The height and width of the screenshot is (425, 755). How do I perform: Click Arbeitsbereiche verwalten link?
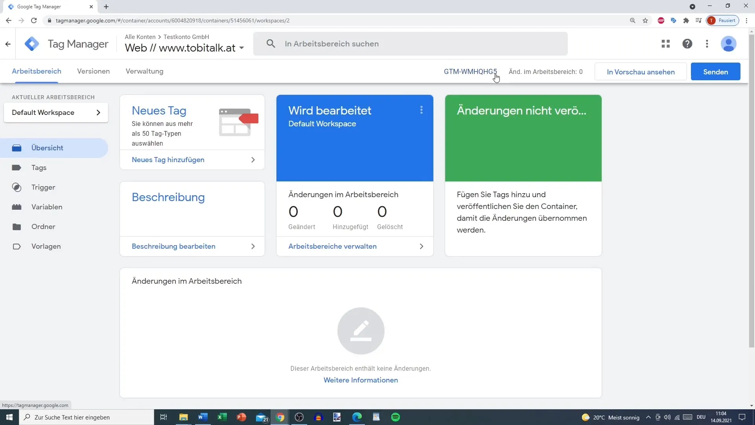(x=332, y=246)
